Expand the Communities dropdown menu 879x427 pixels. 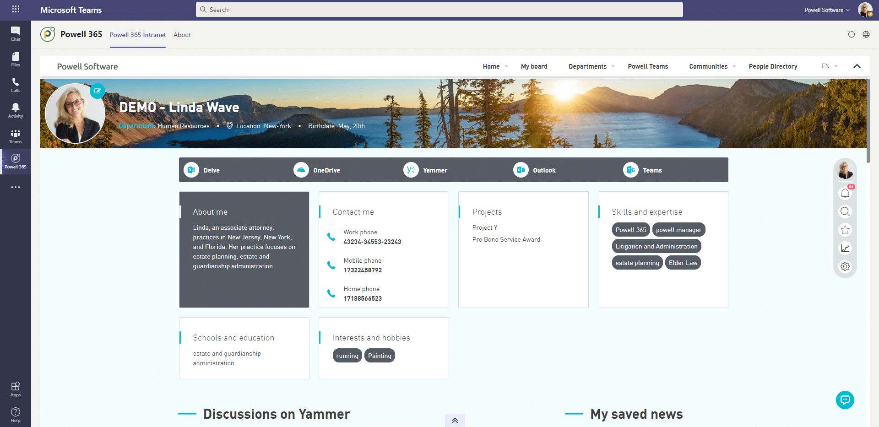pos(712,66)
